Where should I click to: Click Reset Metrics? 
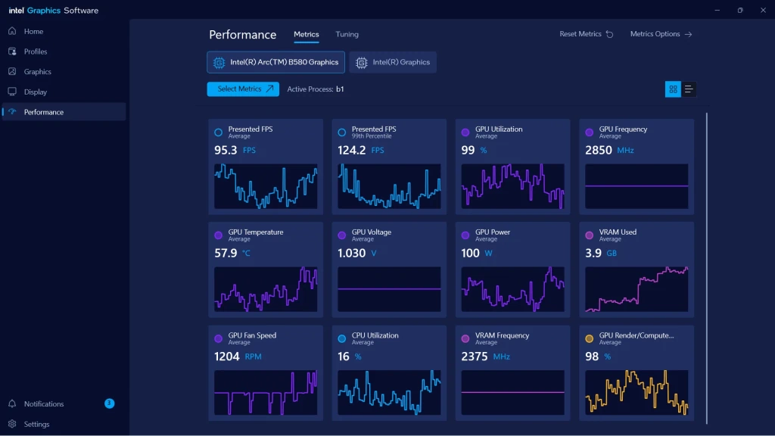587,34
